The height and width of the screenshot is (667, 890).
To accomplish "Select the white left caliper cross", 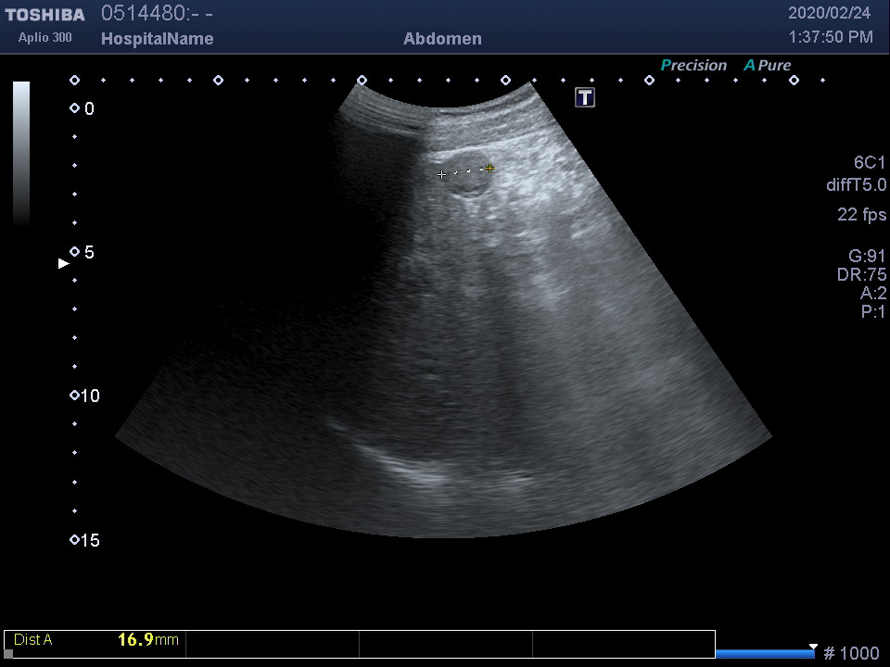I will pyautogui.click(x=442, y=174).
